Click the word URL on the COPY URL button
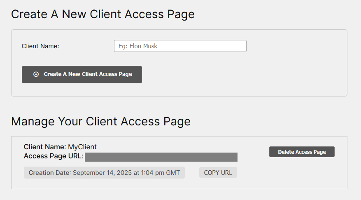This screenshot has height=200, width=361. tap(226, 173)
